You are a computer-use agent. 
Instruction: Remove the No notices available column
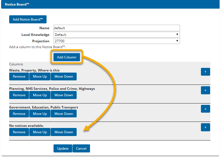coord(19,132)
